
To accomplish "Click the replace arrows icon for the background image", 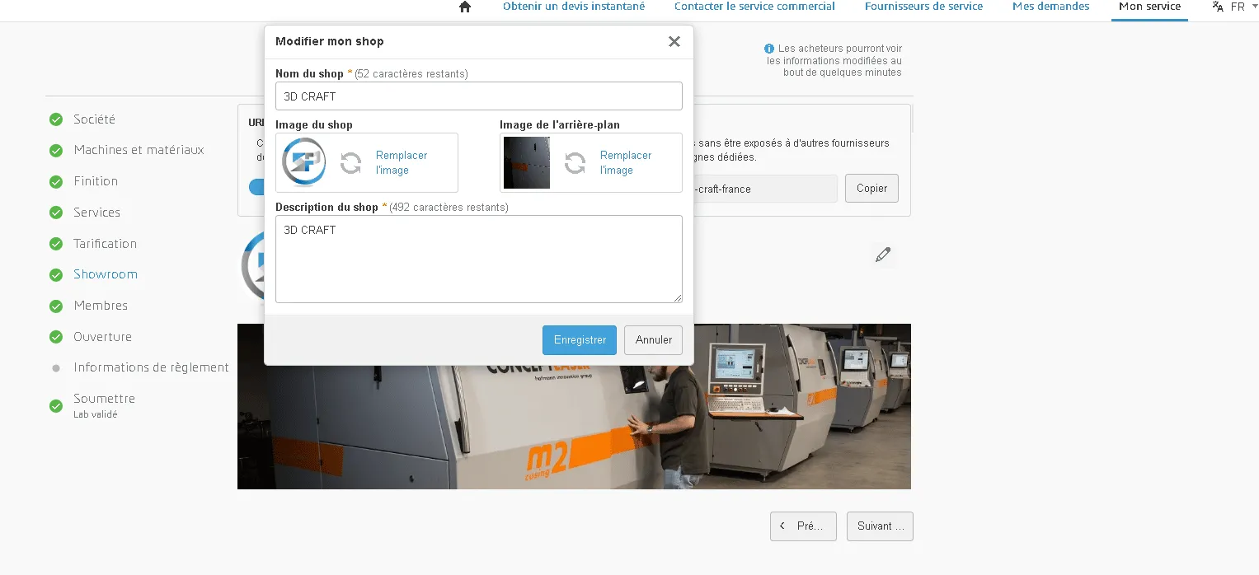I will [x=574, y=162].
